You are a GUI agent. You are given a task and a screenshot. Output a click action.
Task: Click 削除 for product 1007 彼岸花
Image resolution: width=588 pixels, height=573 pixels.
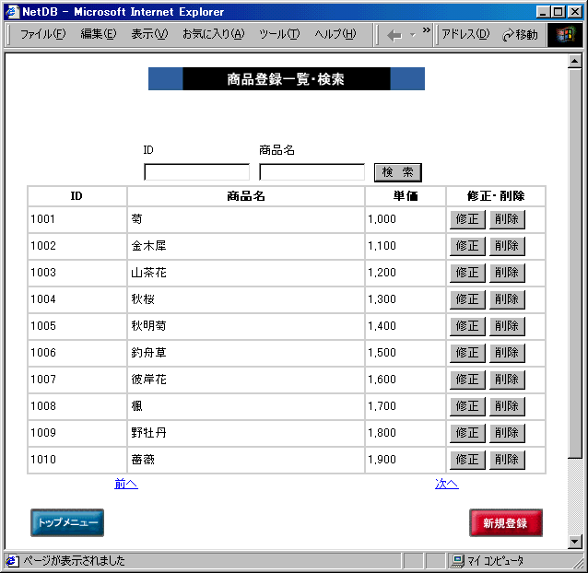(508, 380)
